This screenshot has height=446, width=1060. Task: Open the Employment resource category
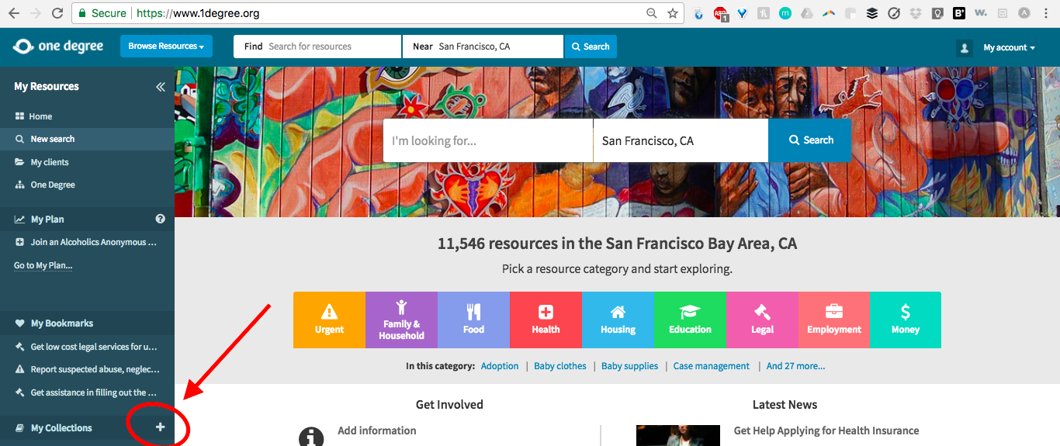pyautogui.click(x=834, y=320)
